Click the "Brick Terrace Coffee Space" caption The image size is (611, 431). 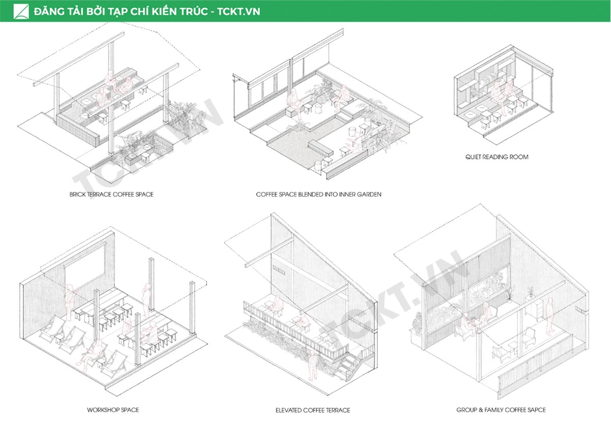click(112, 194)
